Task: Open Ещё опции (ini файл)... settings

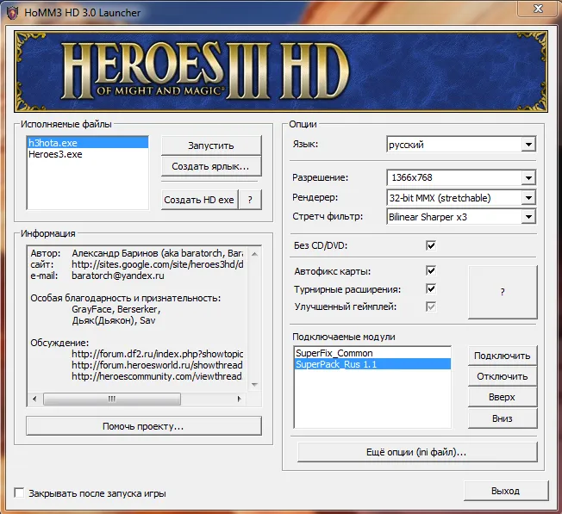Action: click(x=416, y=451)
